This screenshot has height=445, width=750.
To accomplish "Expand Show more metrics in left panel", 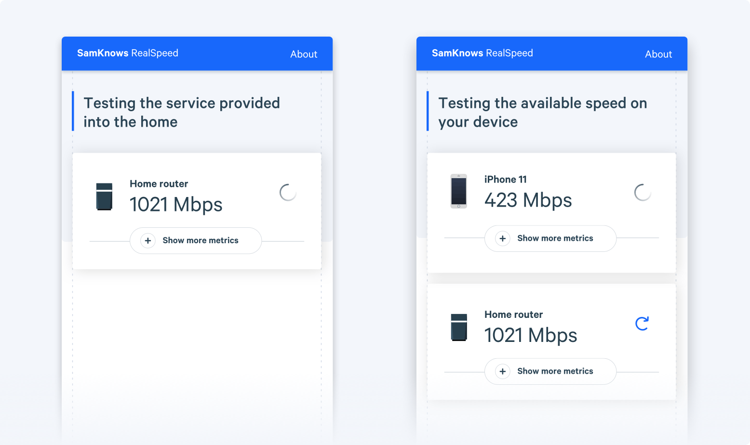I will tap(196, 240).
